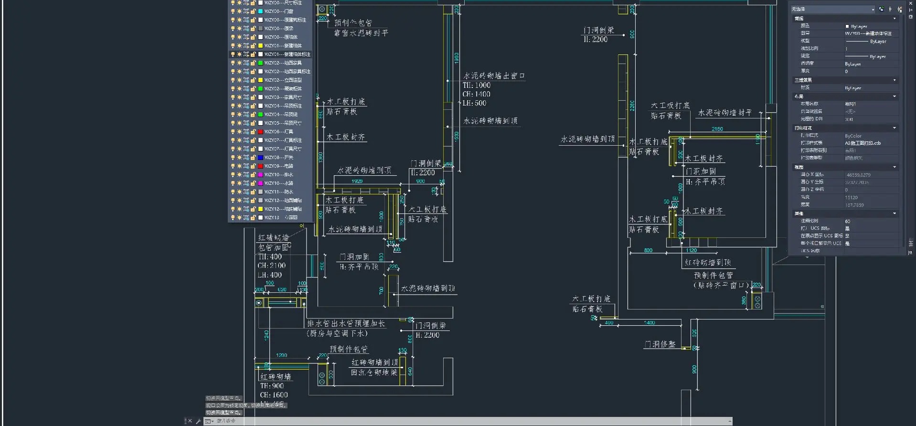
Task: Click the 打印样式表 value A3施工图打印.ctb
Action: tap(863, 143)
